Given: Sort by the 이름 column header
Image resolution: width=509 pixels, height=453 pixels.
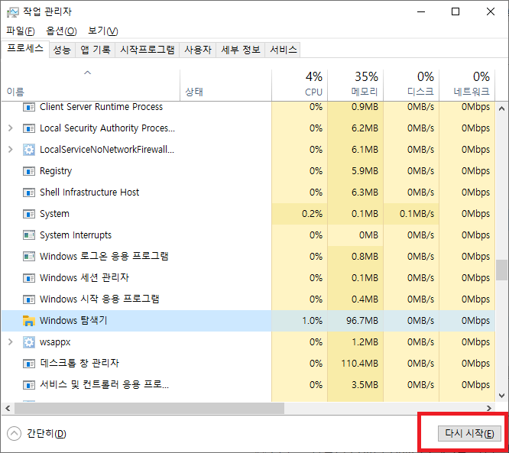Looking at the screenshot, I should tap(91, 86).
